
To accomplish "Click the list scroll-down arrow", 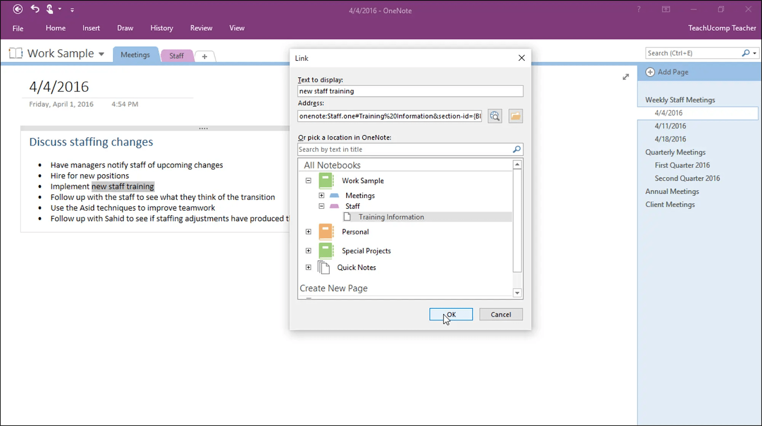I will 517,293.
